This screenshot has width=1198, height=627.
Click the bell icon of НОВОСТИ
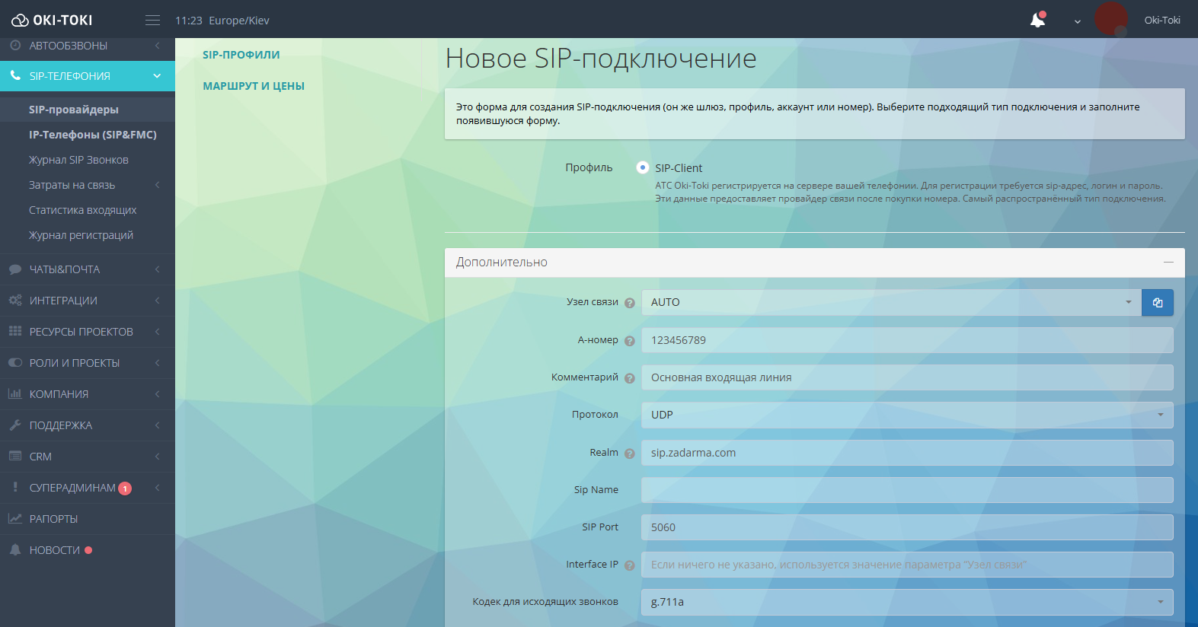[x=15, y=549]
